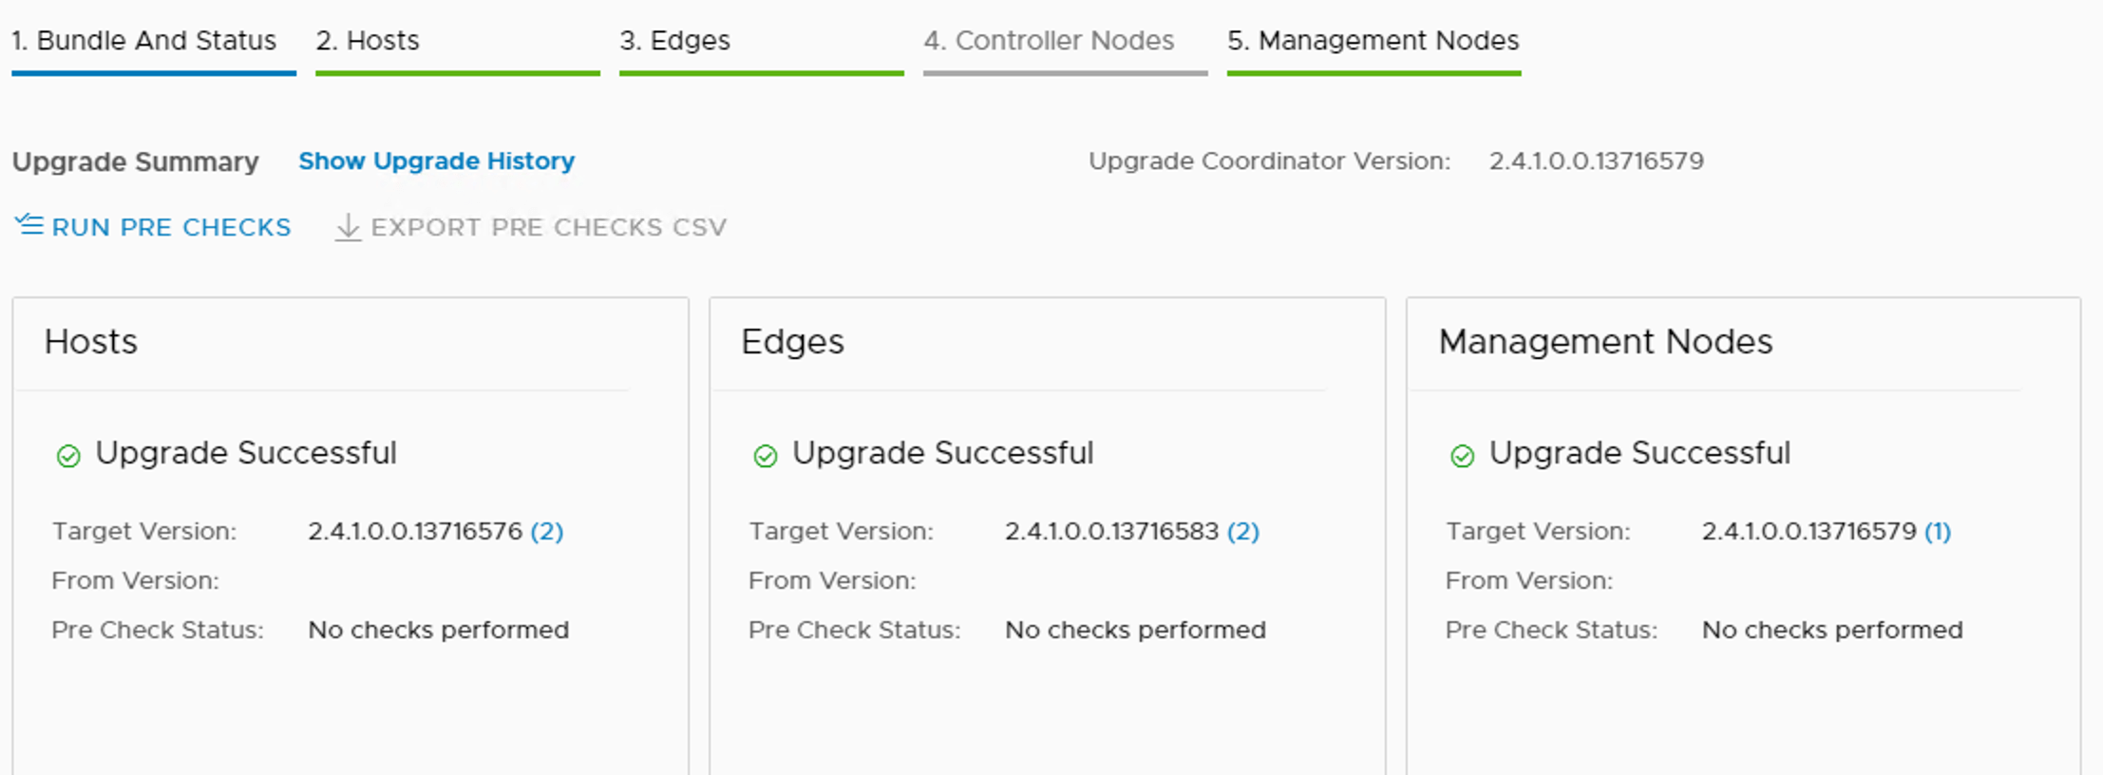Viewport: 2103px width, 775px height.
Task: Go to the Edges step tab
Action: coord(675,41)
